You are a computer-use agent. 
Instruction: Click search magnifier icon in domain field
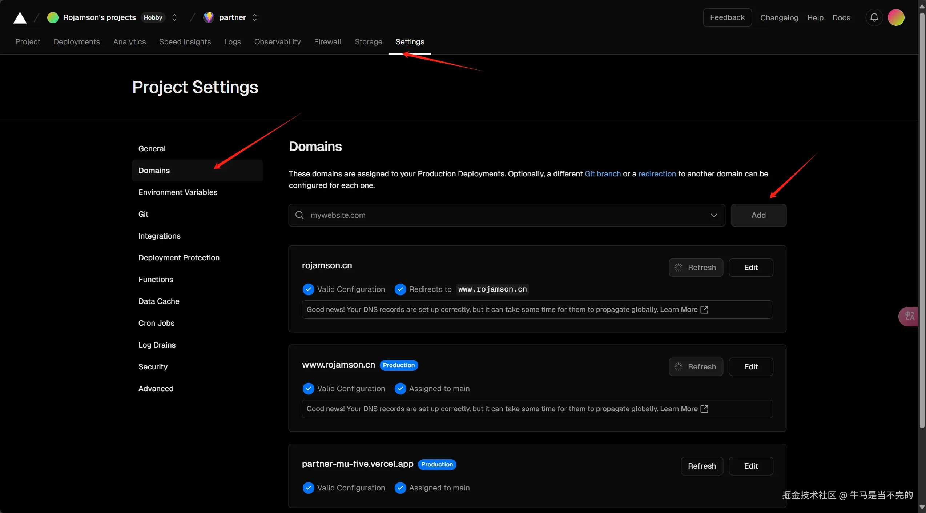click(x=299, y=215)
